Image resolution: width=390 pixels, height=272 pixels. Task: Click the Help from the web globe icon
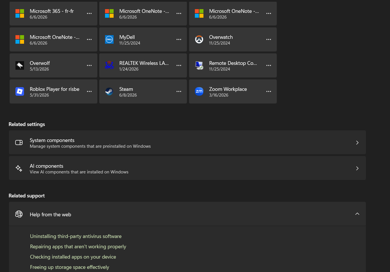19,214
